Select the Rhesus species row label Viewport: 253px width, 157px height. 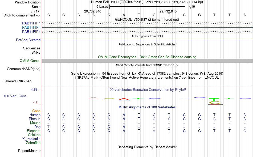tap(35, 119)
